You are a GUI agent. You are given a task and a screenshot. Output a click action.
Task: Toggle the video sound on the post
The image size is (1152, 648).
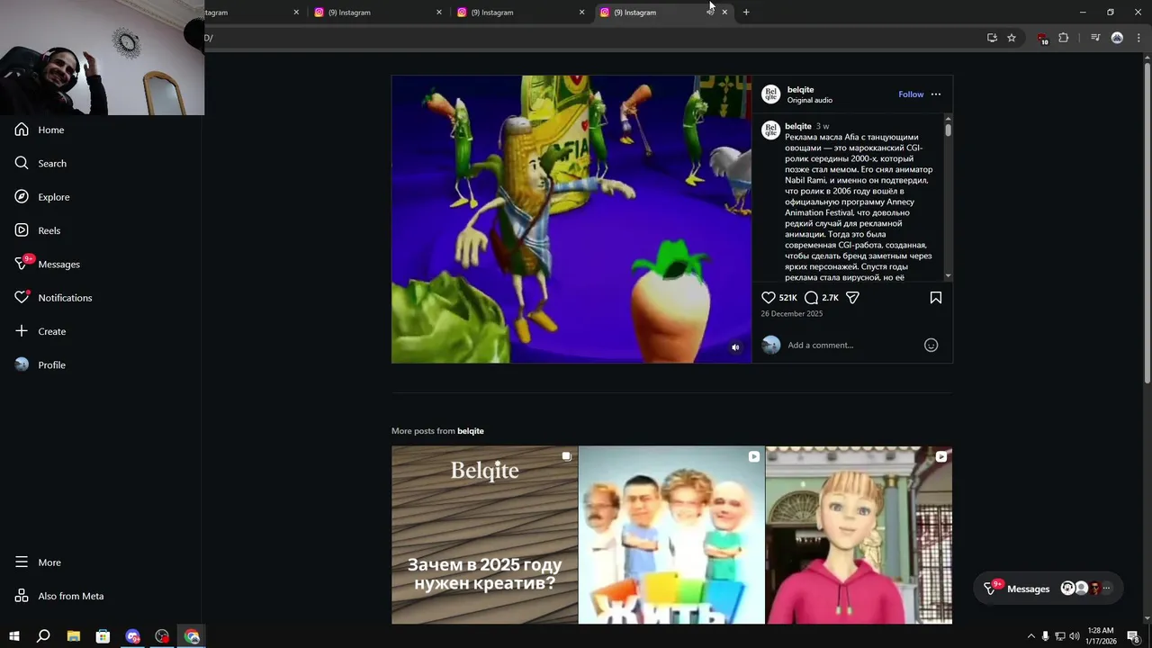tap(735, 347)
